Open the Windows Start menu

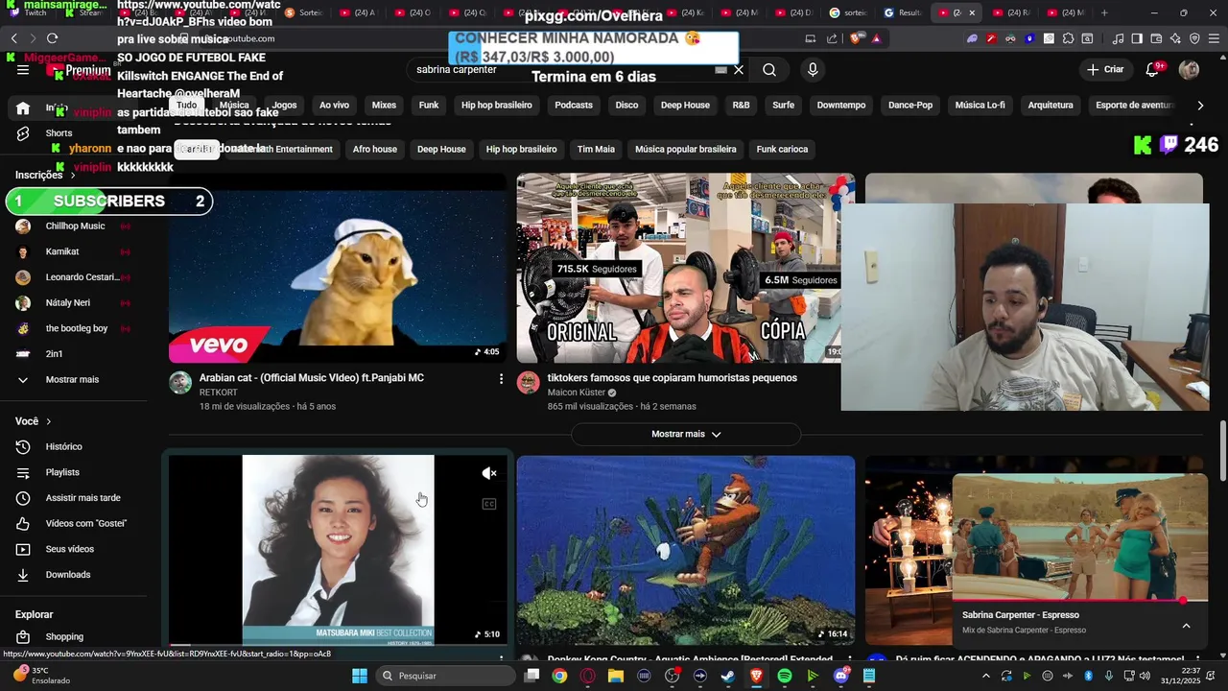click(360, 676)
